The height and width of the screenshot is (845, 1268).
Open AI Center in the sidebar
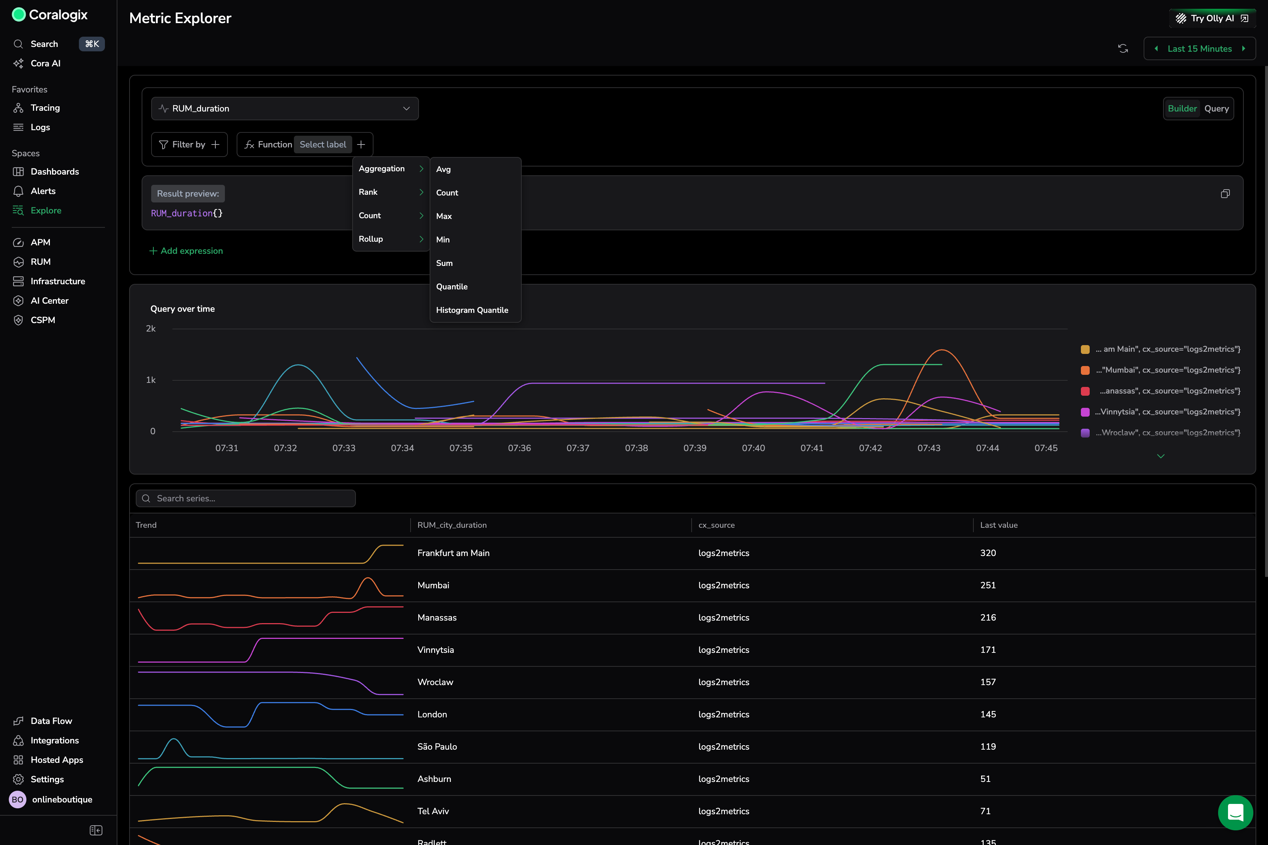(x=49, y=301)
